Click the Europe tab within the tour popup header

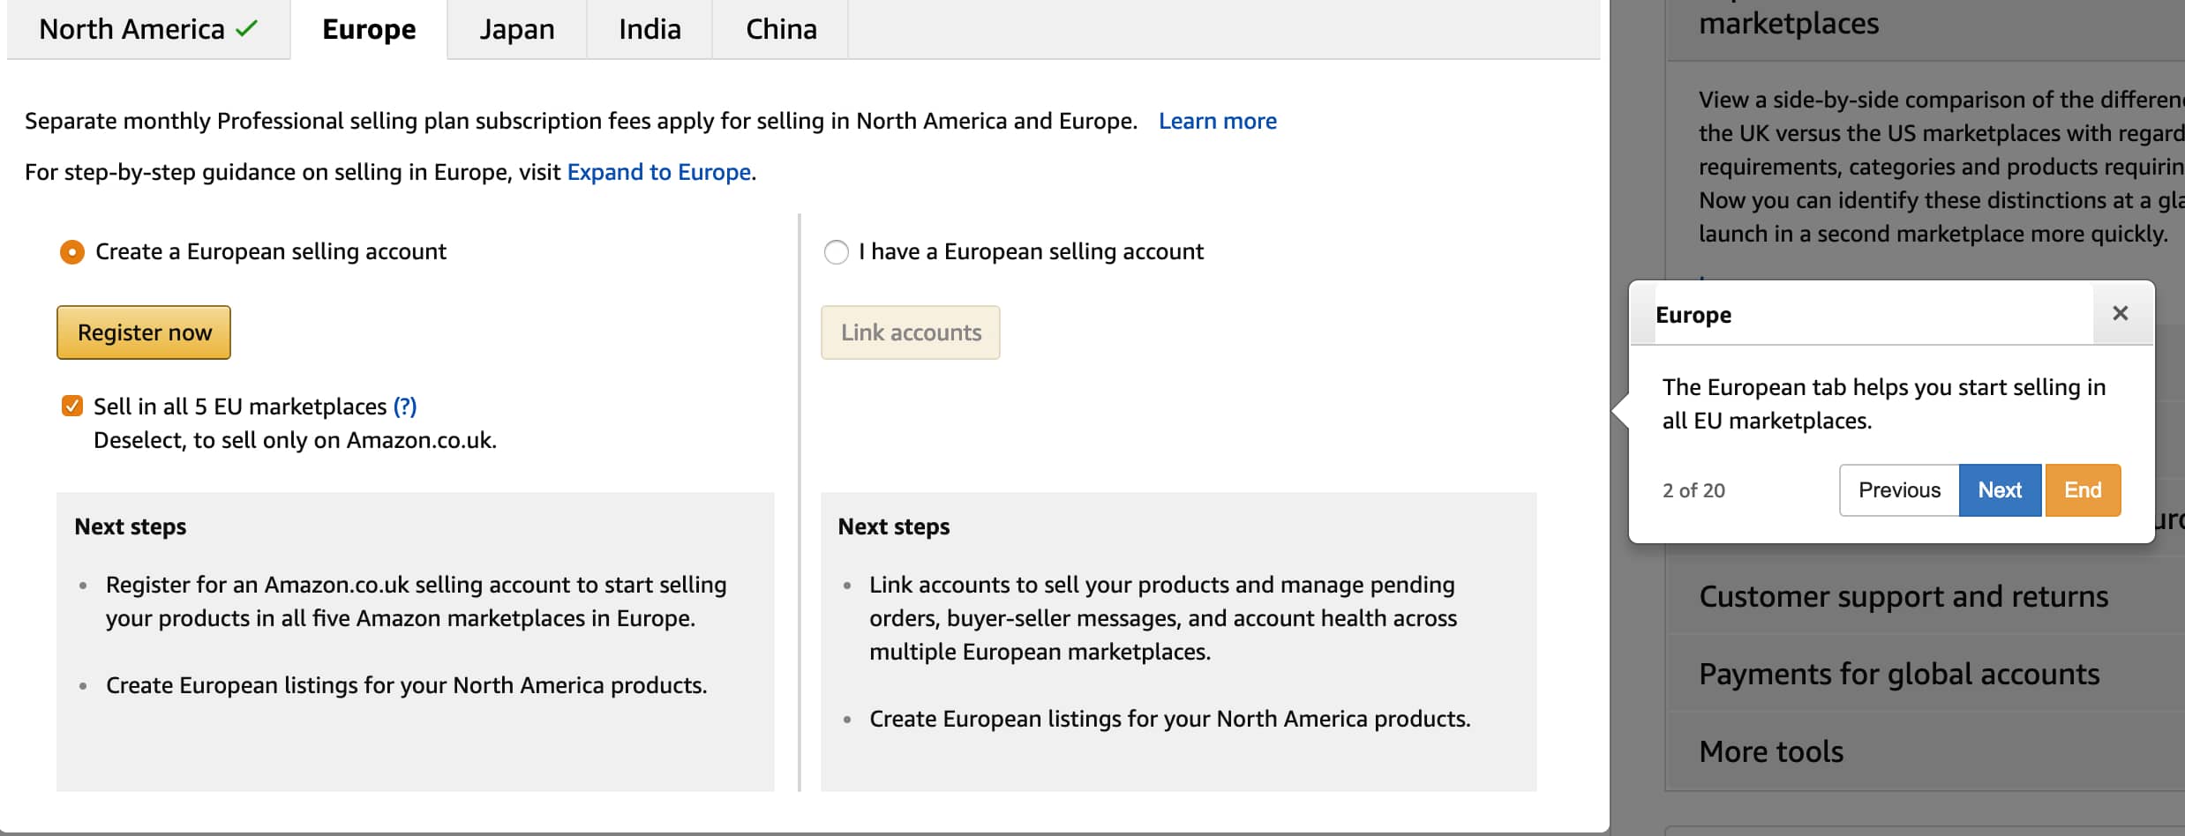(x=1693, y=315)
